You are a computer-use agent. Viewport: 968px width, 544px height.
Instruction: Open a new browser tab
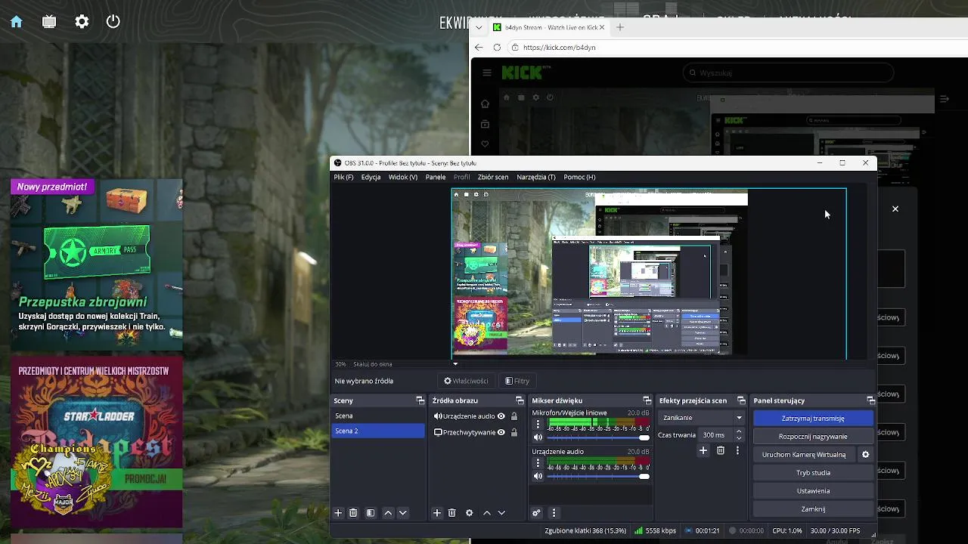[620, 27]
